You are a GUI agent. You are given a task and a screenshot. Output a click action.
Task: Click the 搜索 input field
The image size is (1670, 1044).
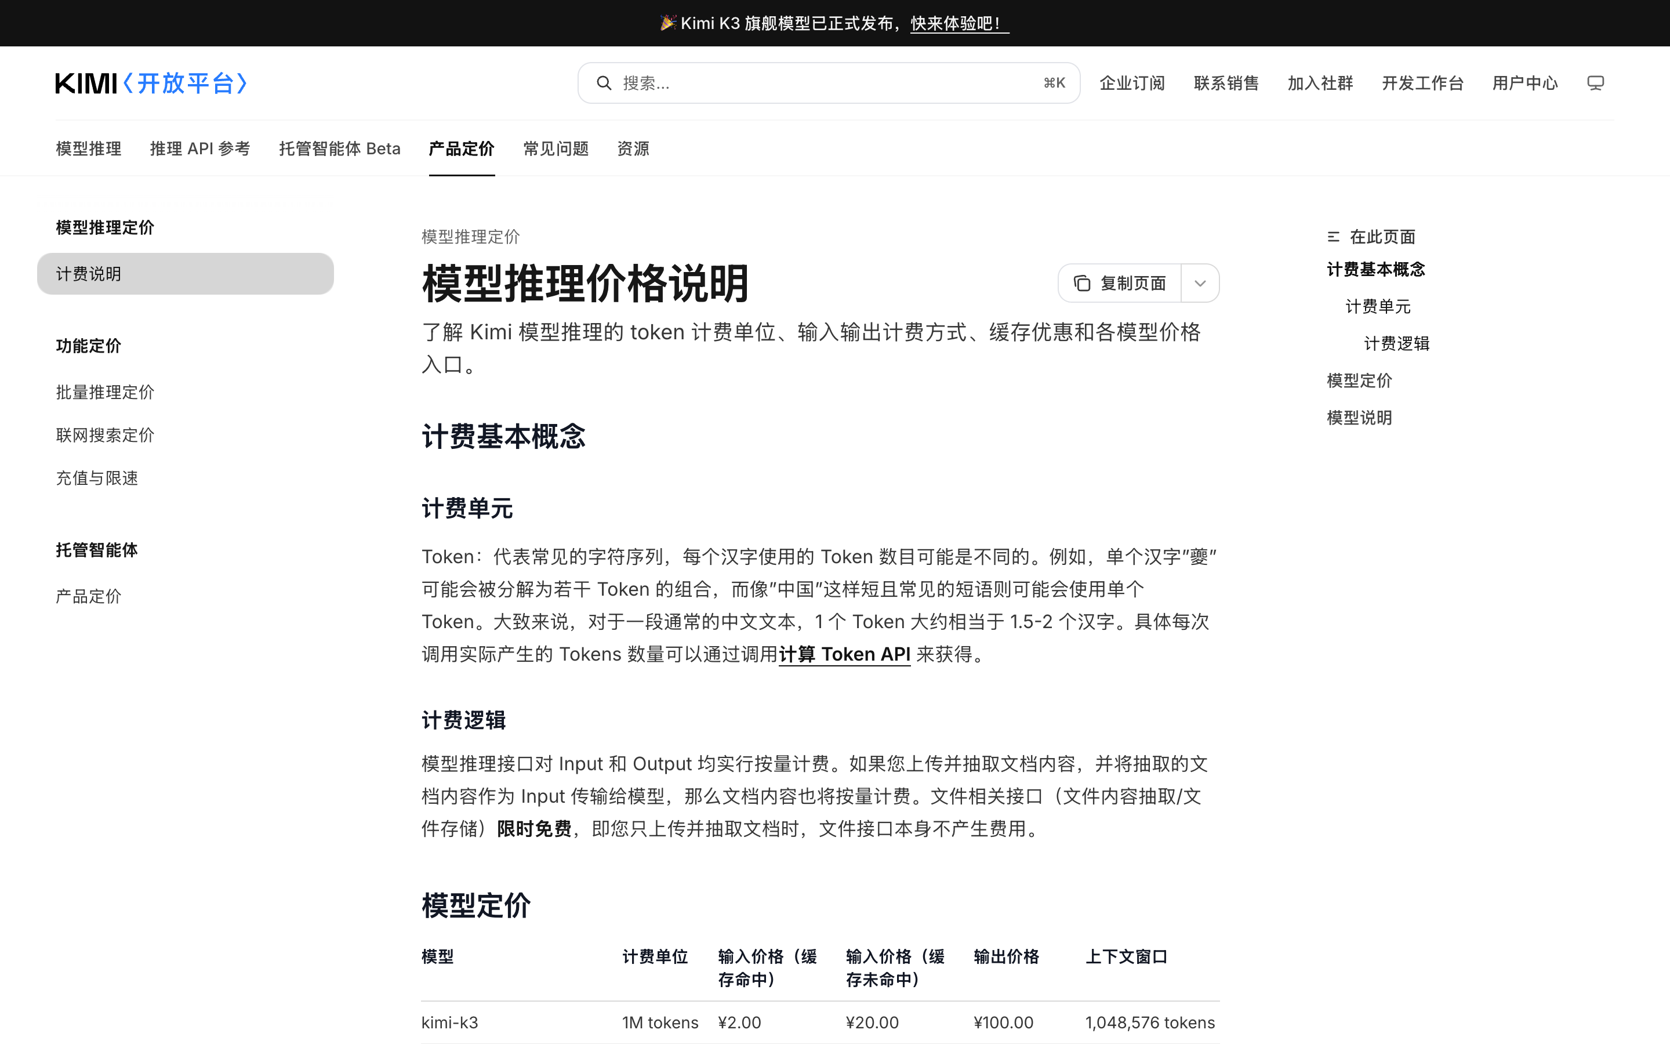pyautogui.click(x=828, y=83)
